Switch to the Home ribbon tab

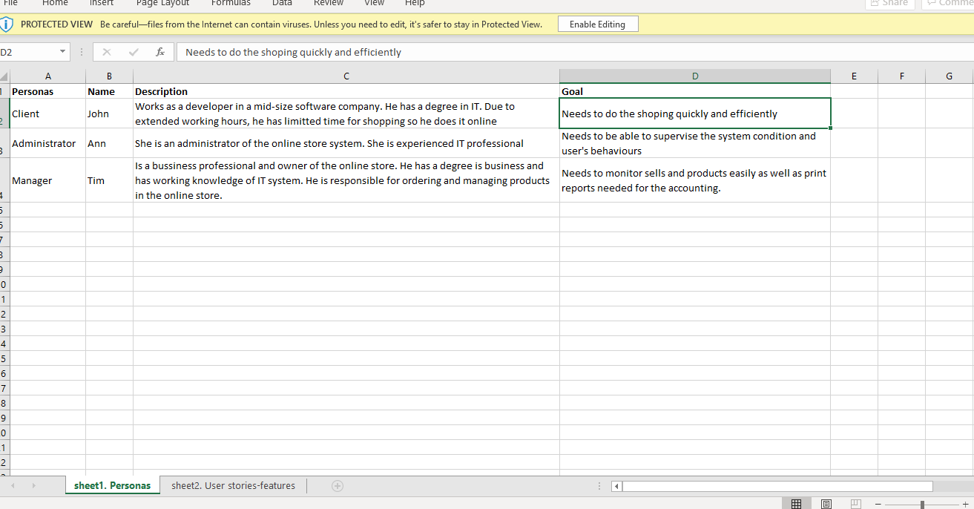click(55, 4)
